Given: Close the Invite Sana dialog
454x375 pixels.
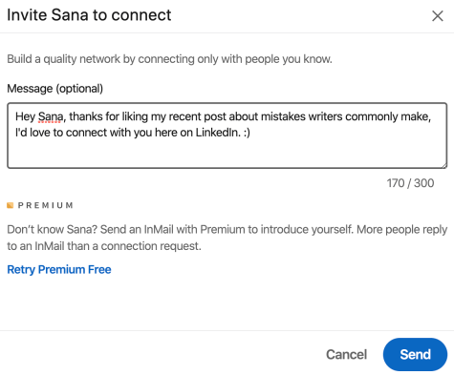Looking at the screenshot, I should (438, 16).
